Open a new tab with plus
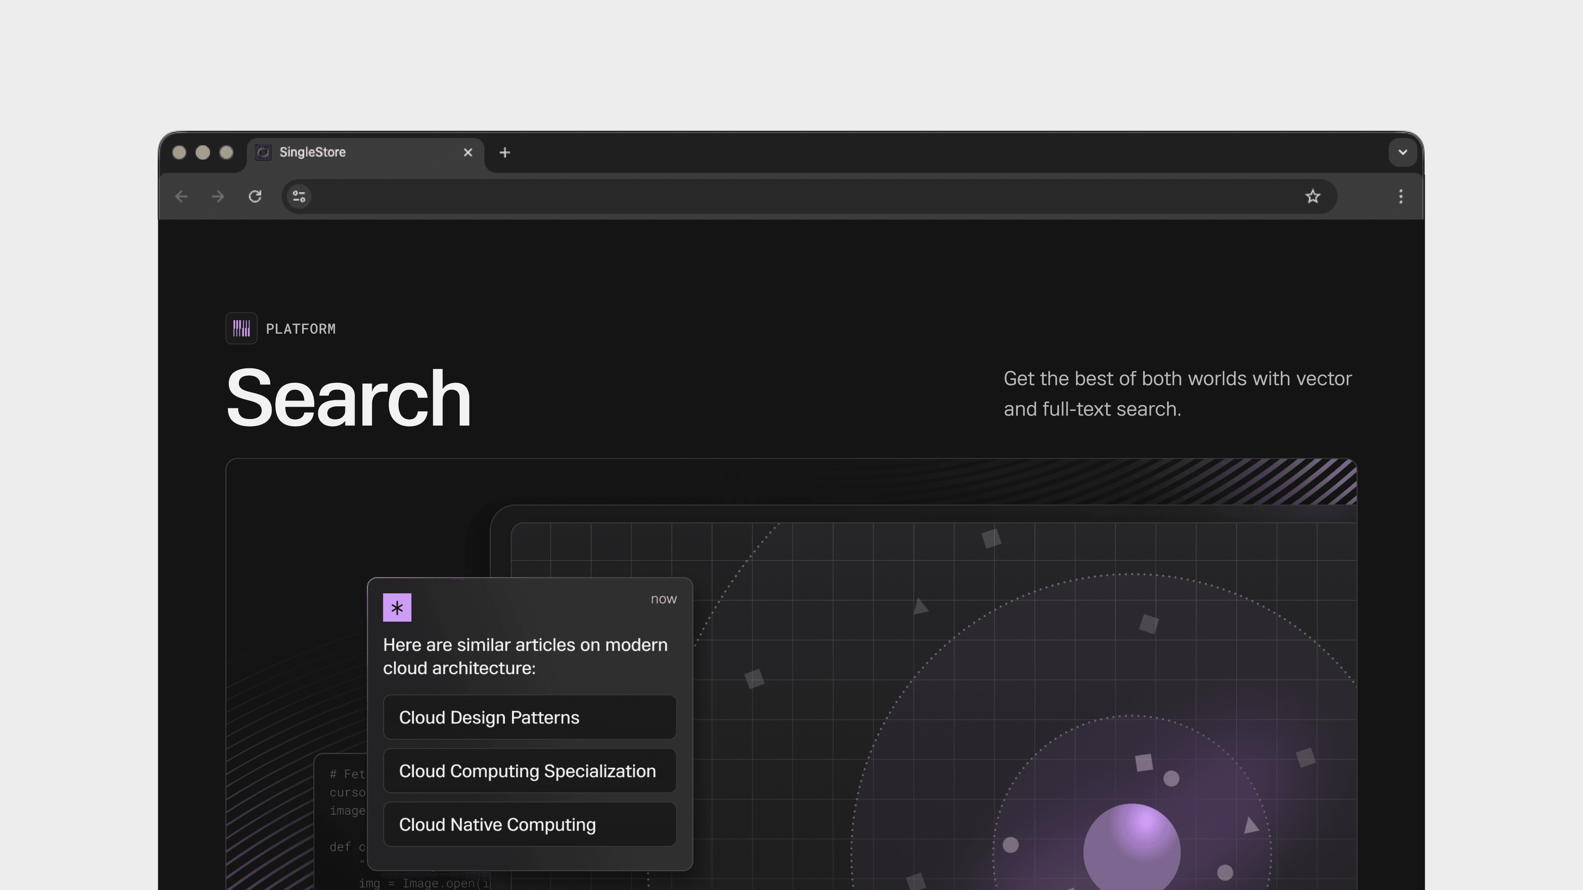Screen dimensions: 1583x890 point(505,152)
